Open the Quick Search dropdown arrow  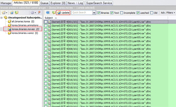[94, 13]
